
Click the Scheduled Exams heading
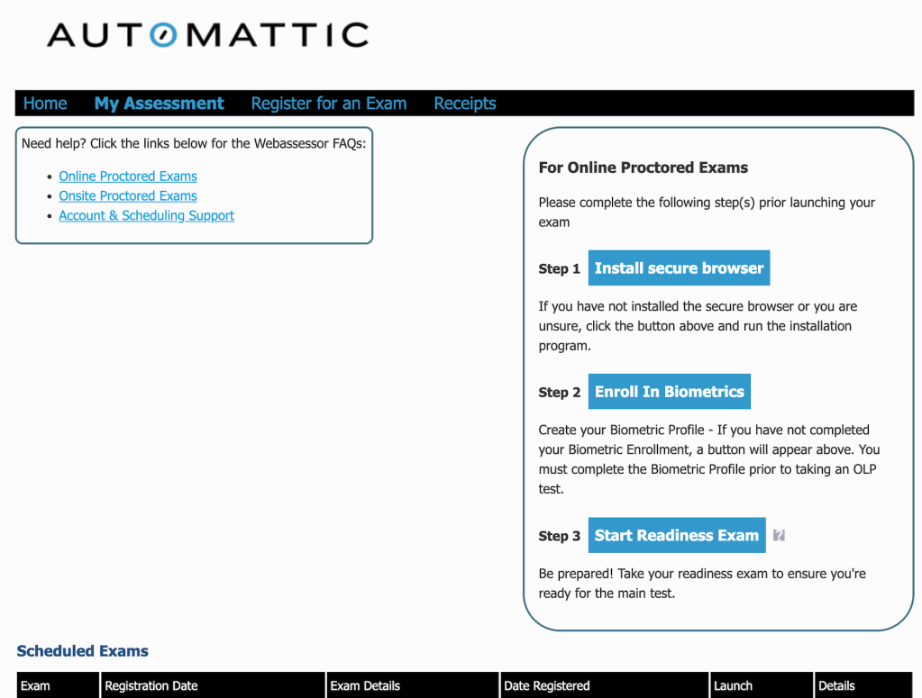82,651
